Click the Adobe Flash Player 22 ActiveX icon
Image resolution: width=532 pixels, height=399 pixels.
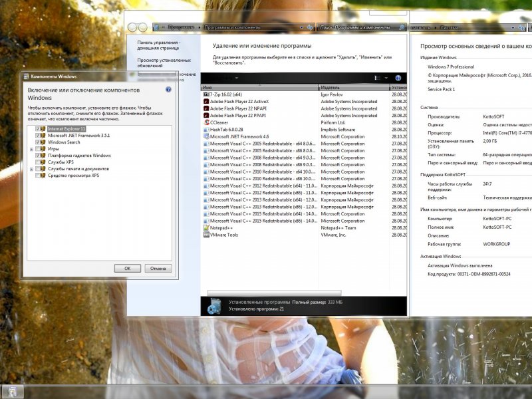pyautogui.click(x=206, y=102)
